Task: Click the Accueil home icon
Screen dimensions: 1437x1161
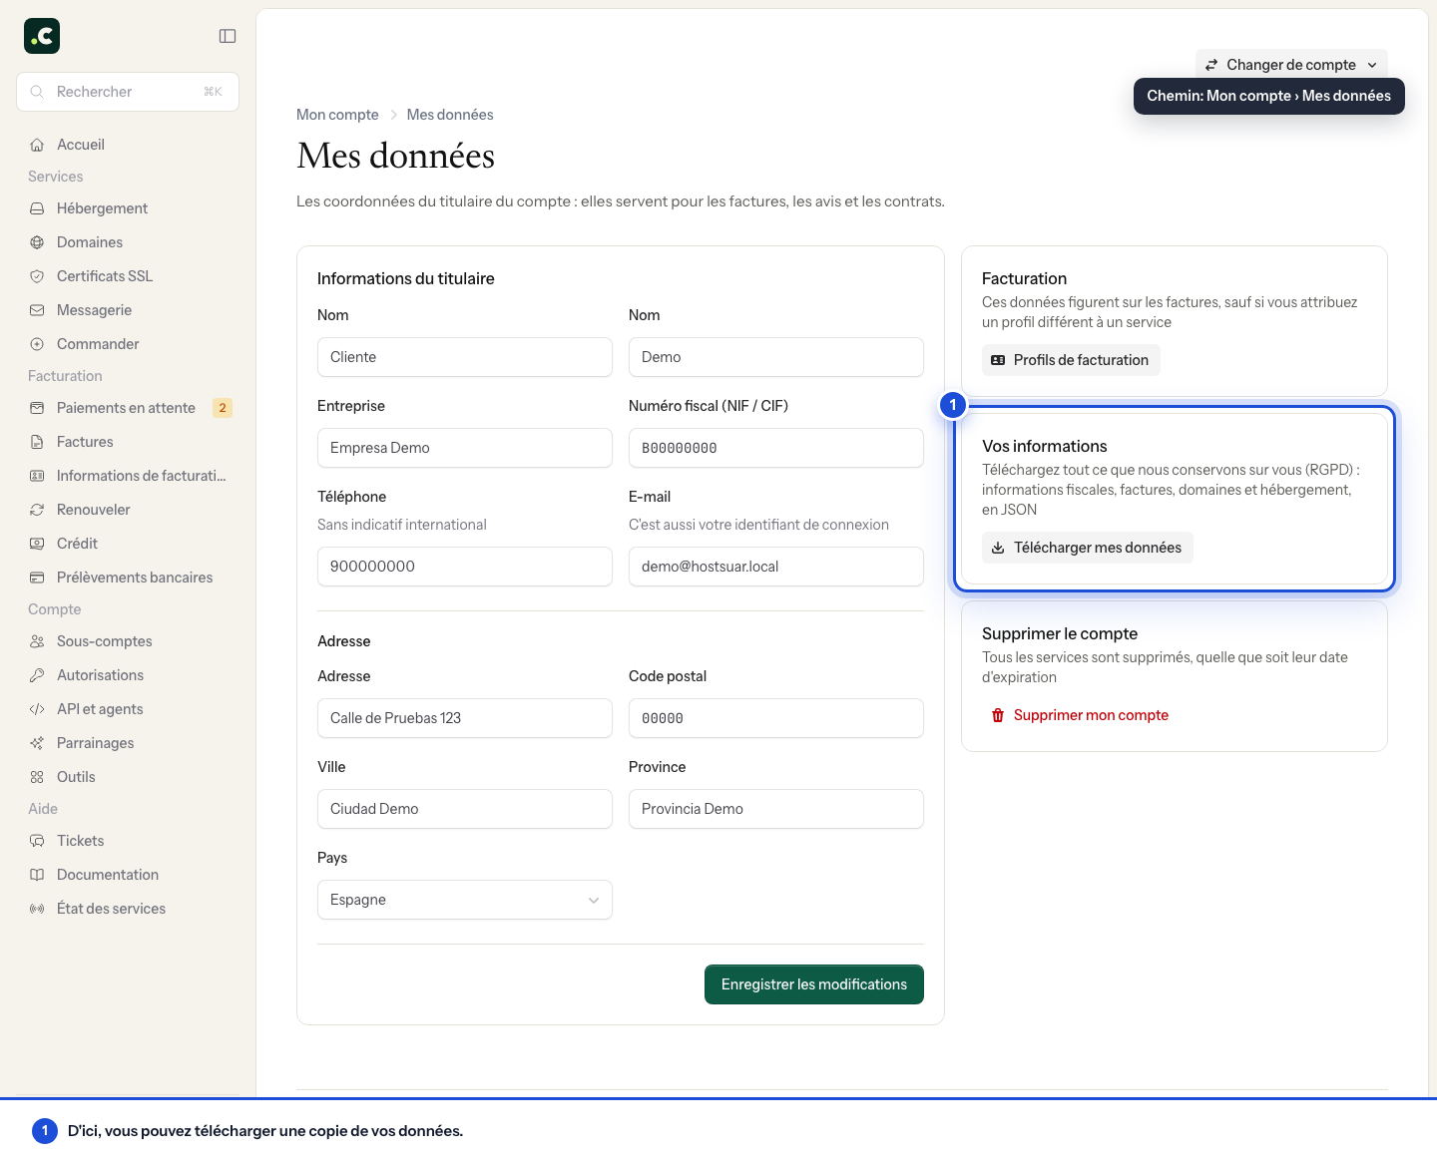Action: (x=37, y=145)
